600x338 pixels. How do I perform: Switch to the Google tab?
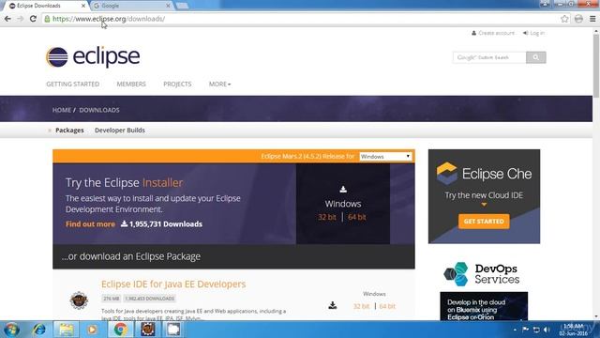pos(131,6)
